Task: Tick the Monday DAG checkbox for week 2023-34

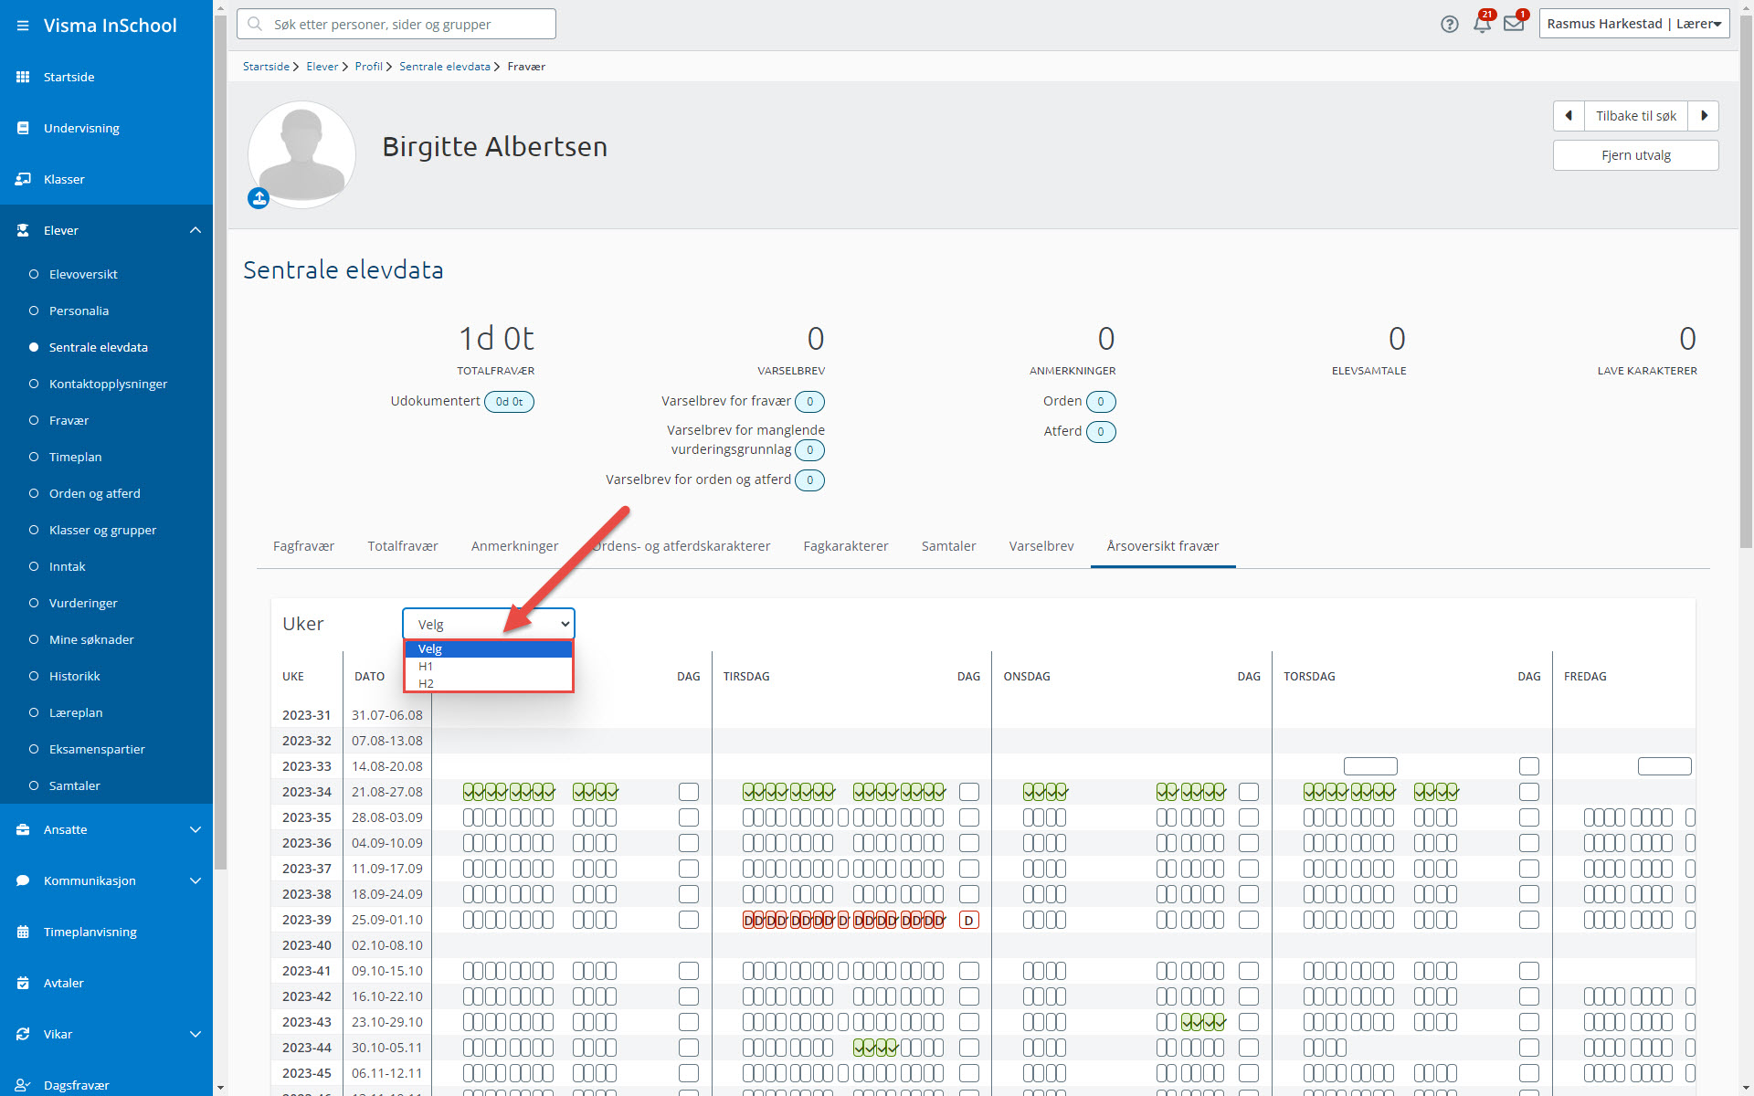Action: tap(689, 792)
